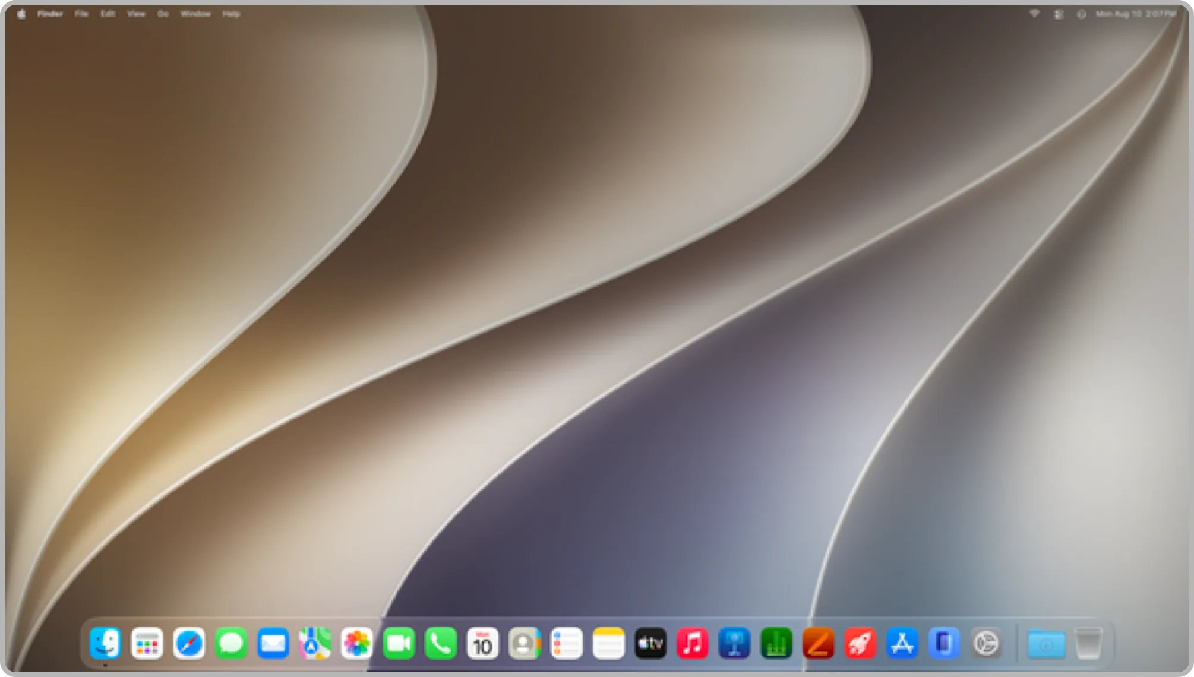Open the App Store from the Dock
This screenshot has height=677, width=1194.
902,643
